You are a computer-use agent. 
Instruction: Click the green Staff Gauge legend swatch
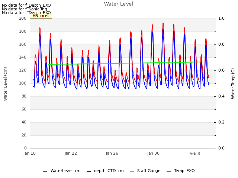click(132, 171)
